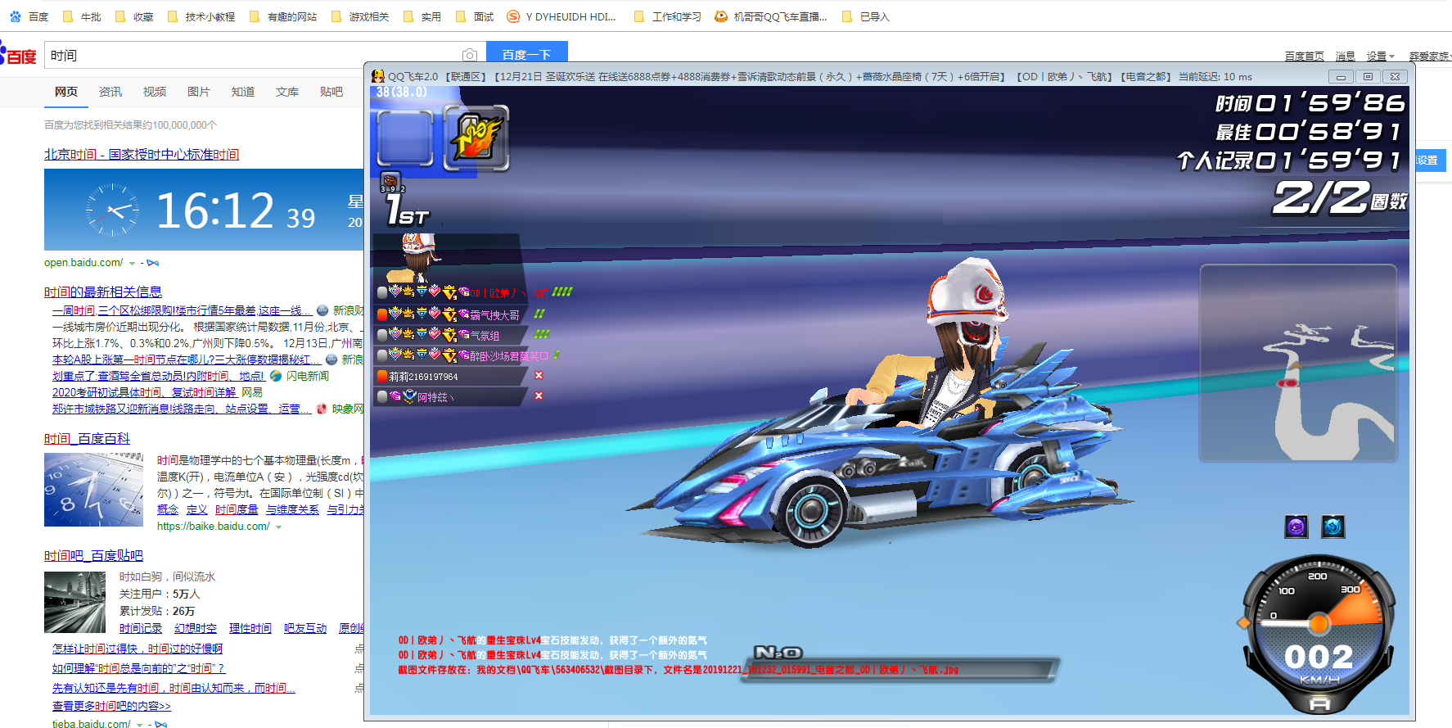Open the 有趣的网站 bookmark folder
1452x728 pixels.
(283, 16)
